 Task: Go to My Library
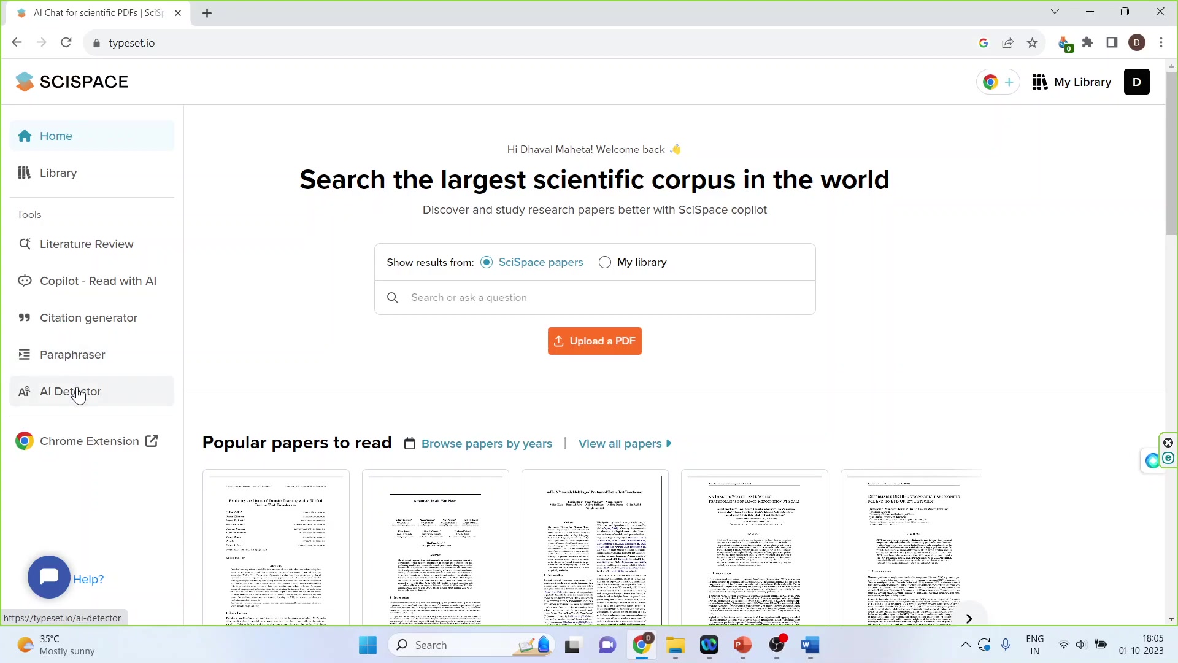coord(1071,82)
